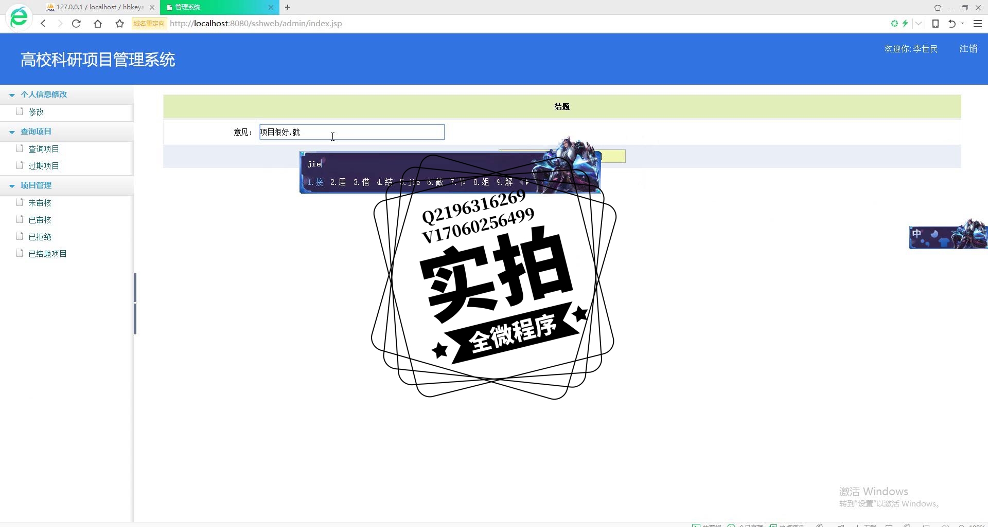The height and width of the screenshot is (527, 988).
Task: Open the 未审核 menu item
Action: pyautogui.click(x=40, y=203)
